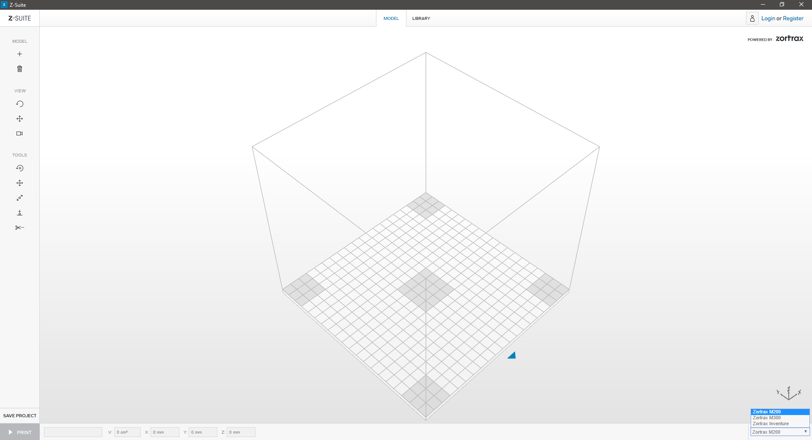The height and width of the screenshot is (440, 812).
Task: Switch to the Library tab
Action: [x=421, y=19]
